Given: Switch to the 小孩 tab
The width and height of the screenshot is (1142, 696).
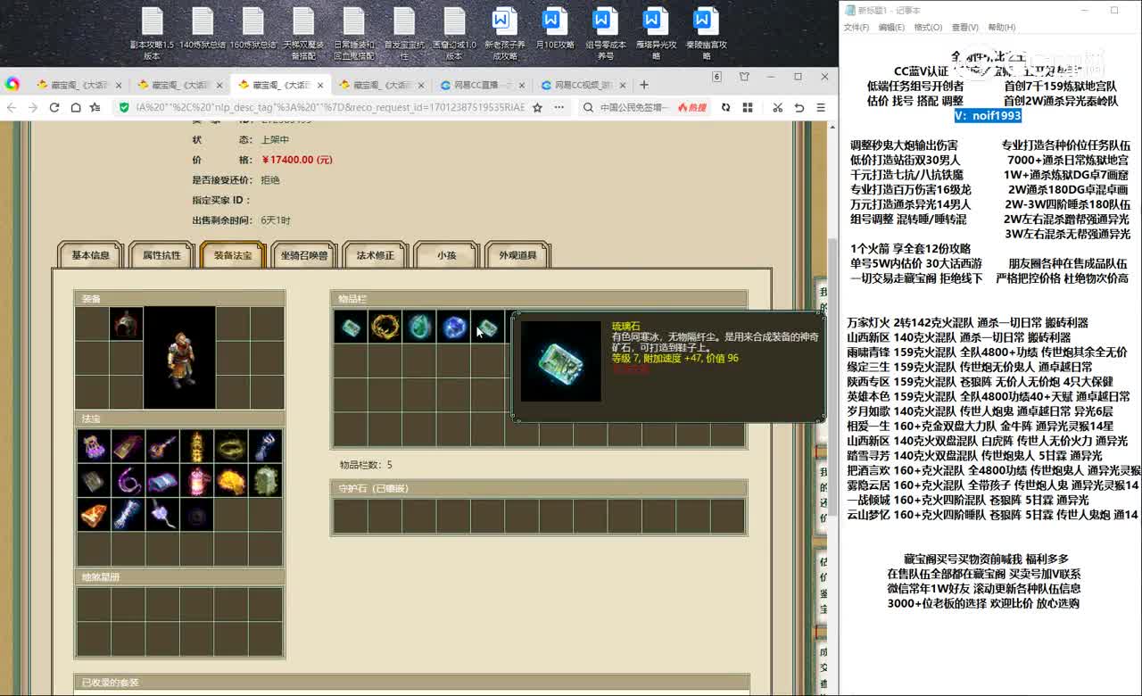Looking at the screenshot, I should 446,255.
